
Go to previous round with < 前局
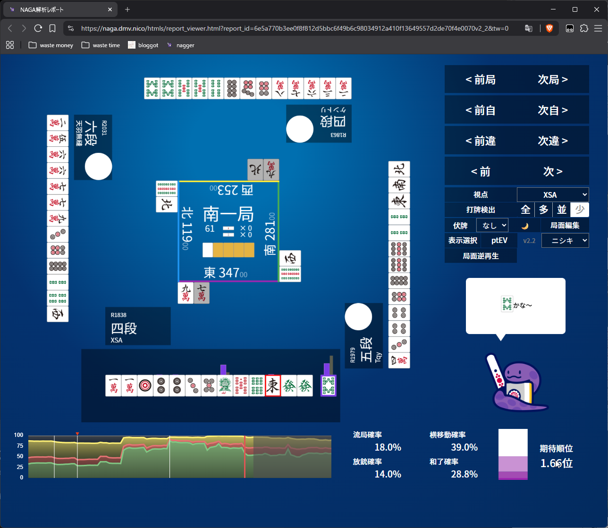(481, 80)
